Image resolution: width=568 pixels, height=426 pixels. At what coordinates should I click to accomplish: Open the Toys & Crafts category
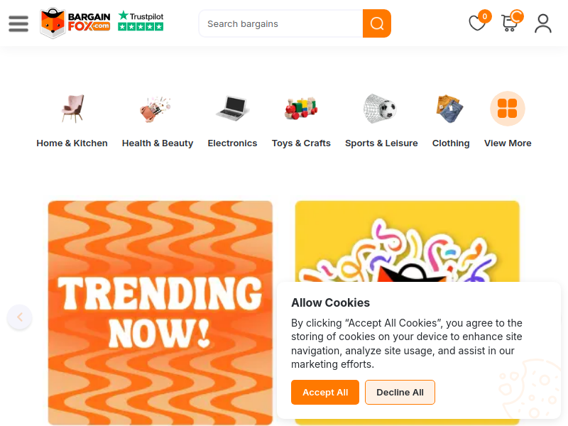pyautogui.click(x=301, y=143)
